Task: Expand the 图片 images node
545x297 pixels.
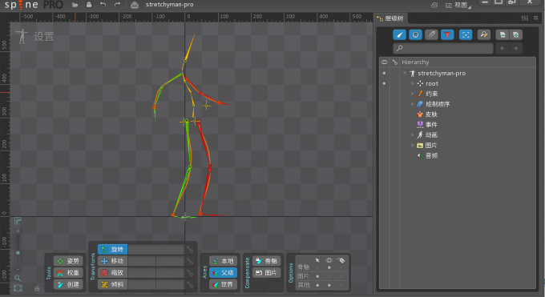Action: pyautogui.click(x=413, y=145)
